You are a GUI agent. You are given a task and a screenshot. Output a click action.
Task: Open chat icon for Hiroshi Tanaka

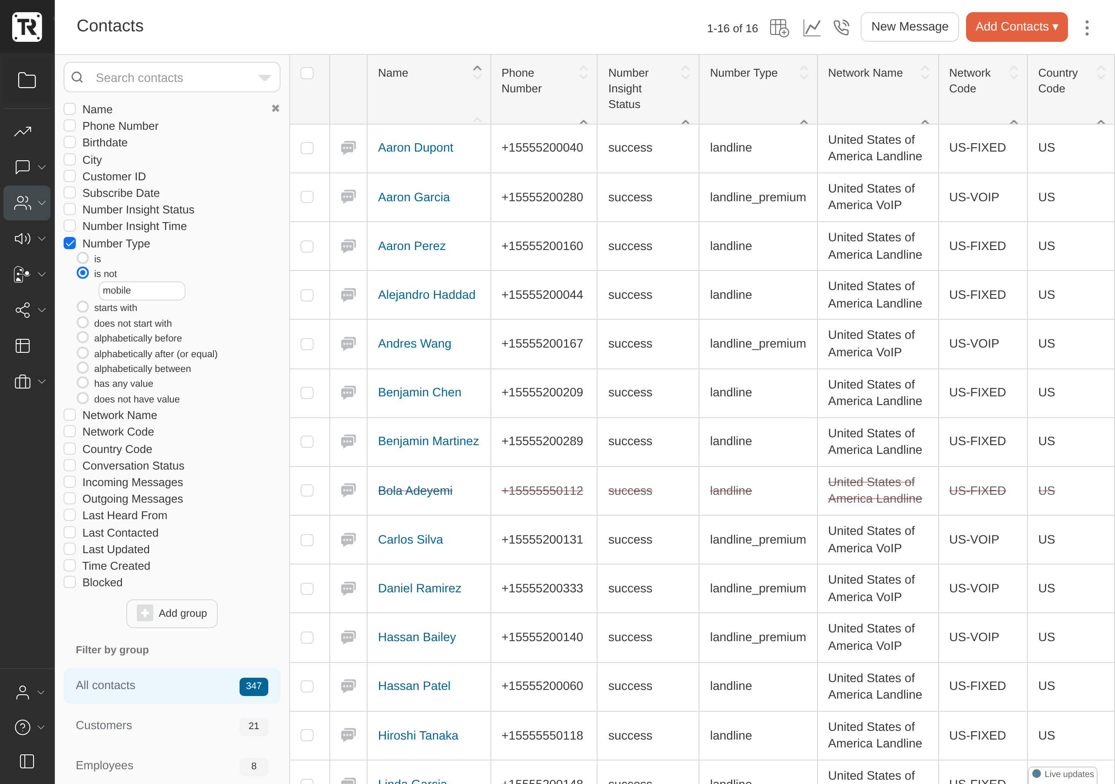tap(348, 735)
